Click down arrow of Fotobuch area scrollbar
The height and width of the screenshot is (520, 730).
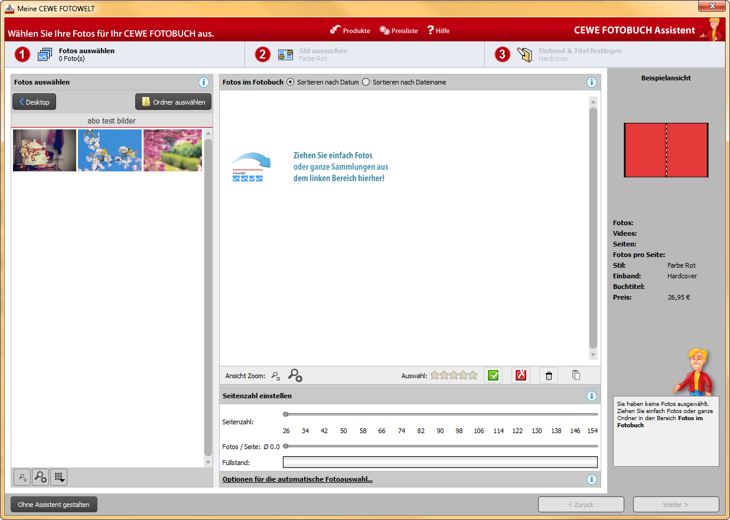click(593, 355)
